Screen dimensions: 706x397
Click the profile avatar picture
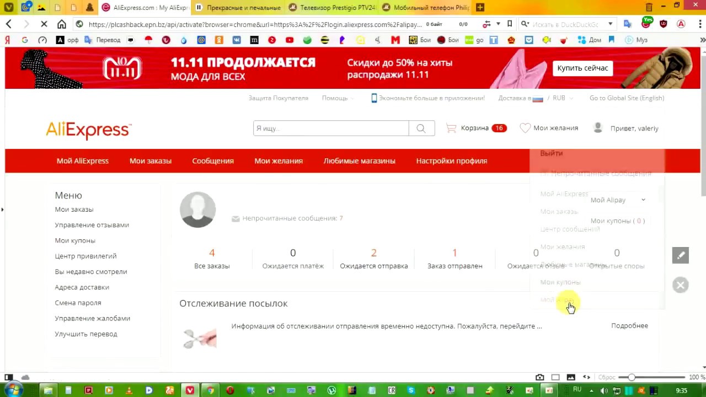coord(197,210)
